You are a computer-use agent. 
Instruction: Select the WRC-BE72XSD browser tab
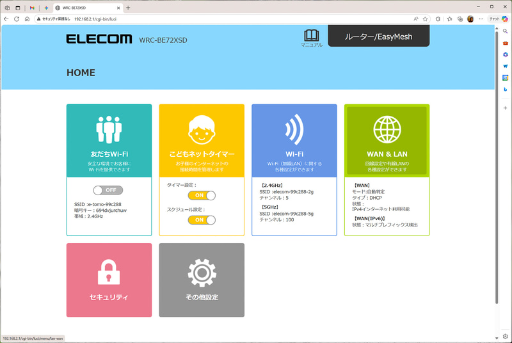coord(87,8)
